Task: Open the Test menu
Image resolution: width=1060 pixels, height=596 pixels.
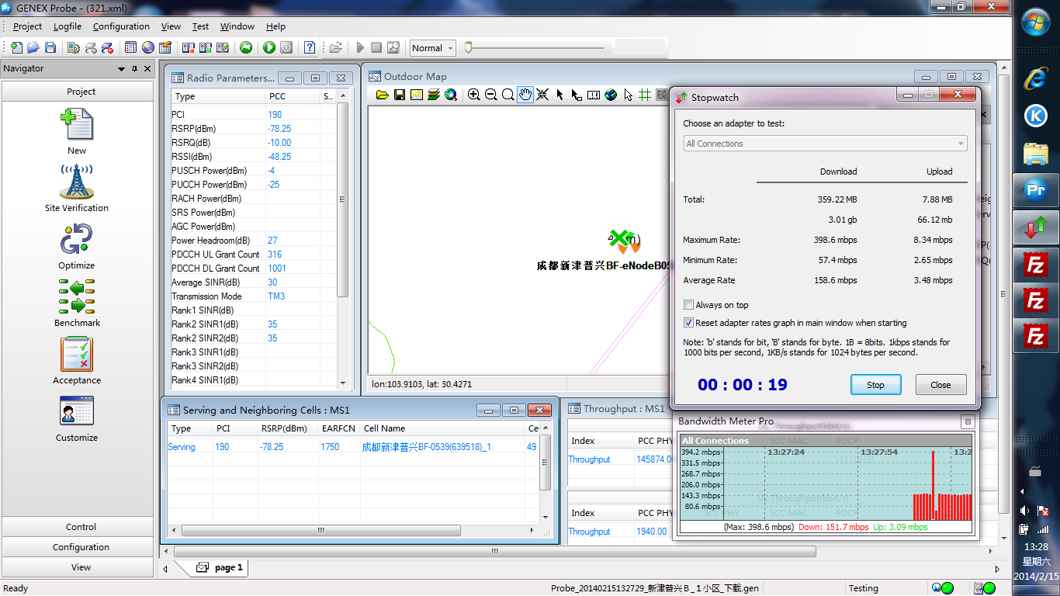Action: coord(200,26)
